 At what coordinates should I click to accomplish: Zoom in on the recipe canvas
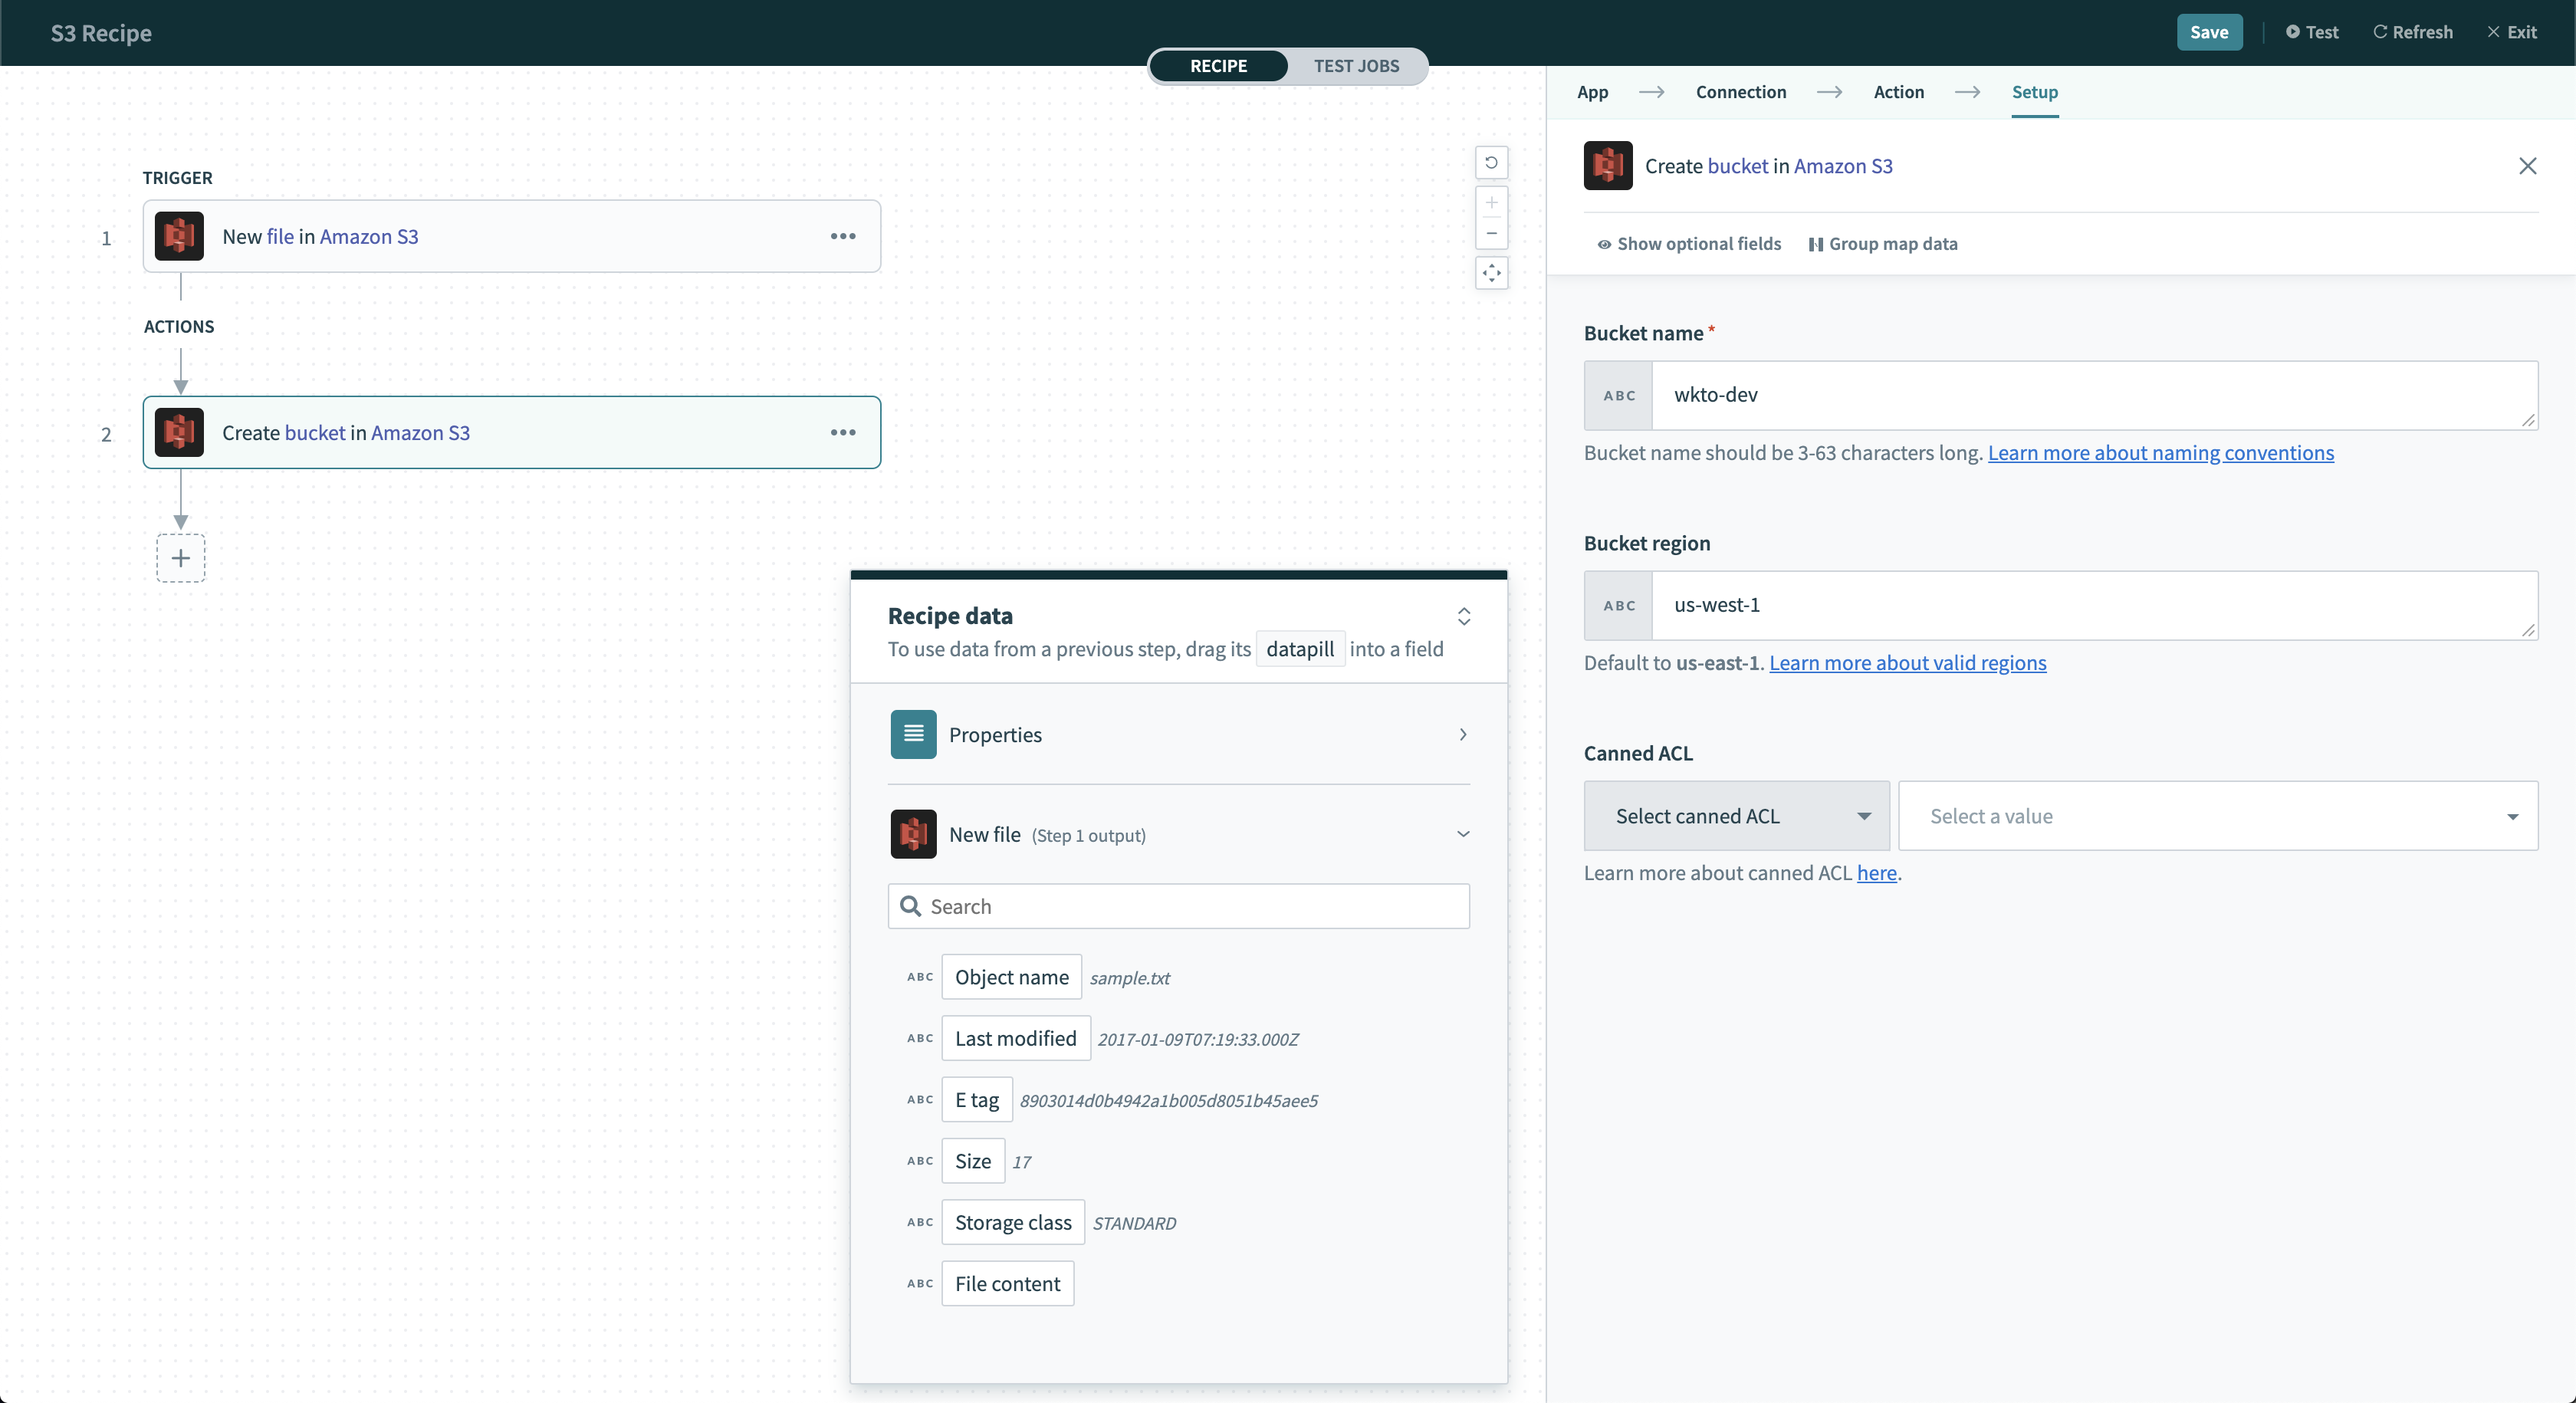click(1491, 203)
